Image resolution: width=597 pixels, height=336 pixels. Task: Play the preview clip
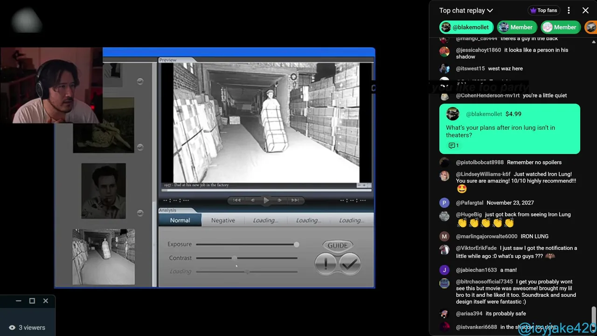(x=266, y=200)
